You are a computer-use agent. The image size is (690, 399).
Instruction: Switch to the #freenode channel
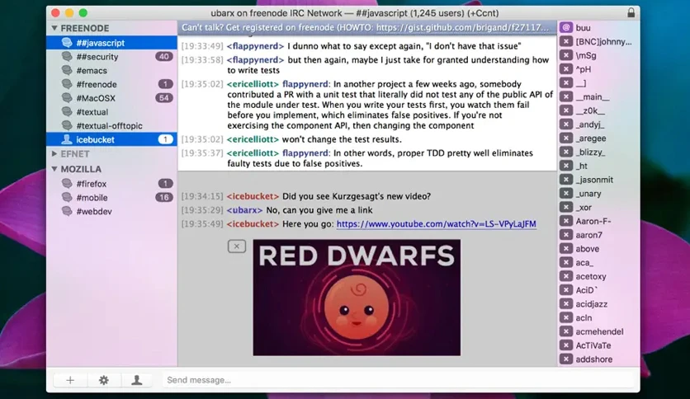111,84
